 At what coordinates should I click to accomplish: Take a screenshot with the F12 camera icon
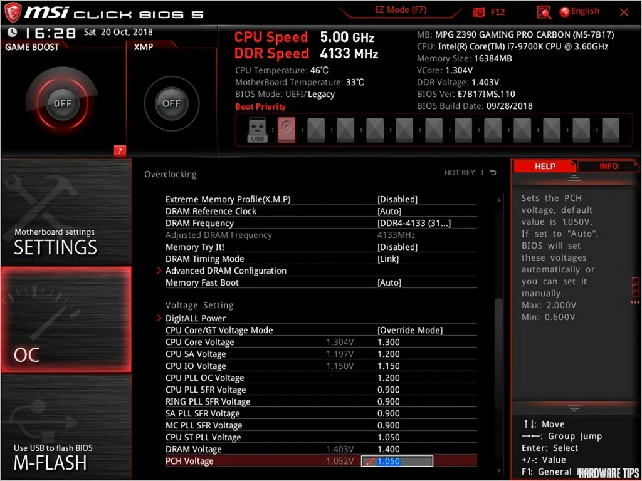478,12
